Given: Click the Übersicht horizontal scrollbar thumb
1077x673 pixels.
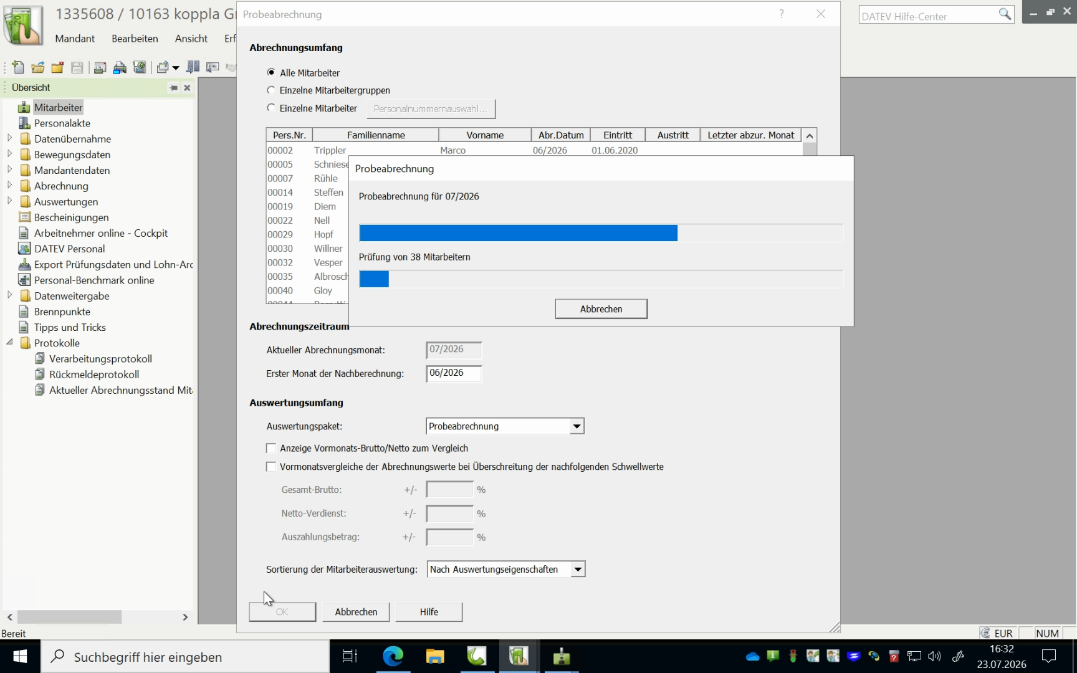Looking at the screenshot, I should [69, 617].
